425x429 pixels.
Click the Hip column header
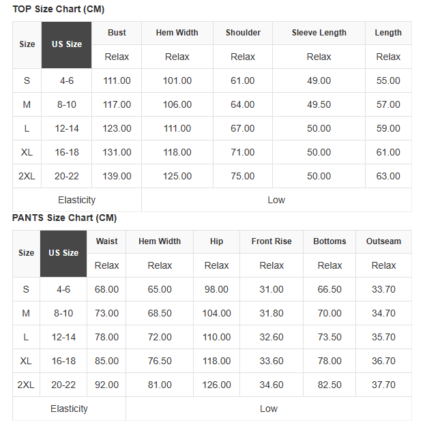click(x=216, y=241)
